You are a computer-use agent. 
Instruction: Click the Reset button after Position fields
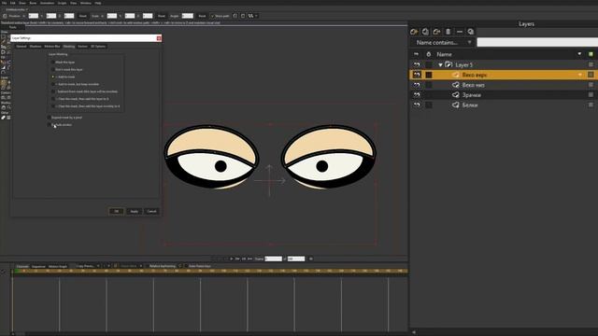click(83, 16)
